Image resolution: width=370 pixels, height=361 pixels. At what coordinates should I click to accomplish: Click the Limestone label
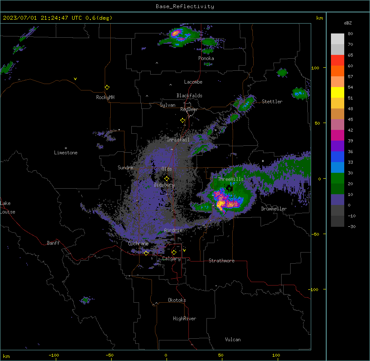point(66,153)
